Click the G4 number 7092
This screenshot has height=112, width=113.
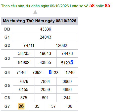pyautogui.click(x=37, y=72)
